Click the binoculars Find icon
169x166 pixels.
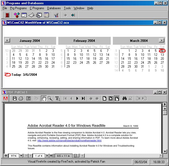pos(124,98)
